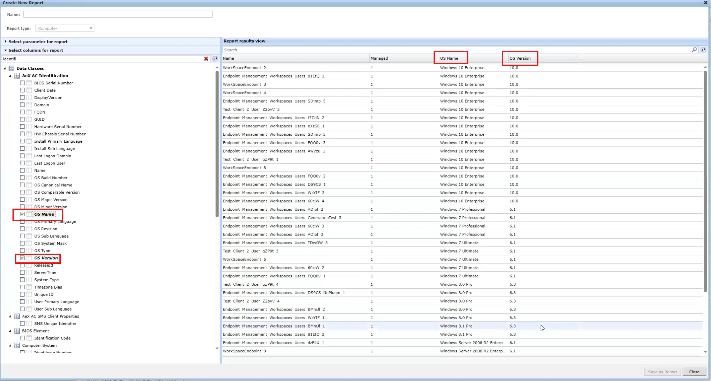Uncheck the OS Name column checkbox
This screenshot has height=381, width=711.
(22, 214)
